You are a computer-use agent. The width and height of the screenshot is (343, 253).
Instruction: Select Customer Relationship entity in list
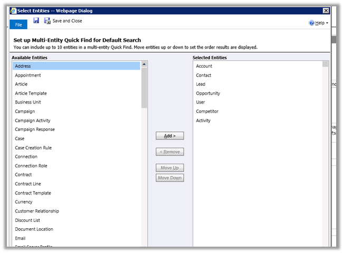37,211
